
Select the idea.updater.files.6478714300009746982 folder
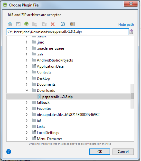tap(68, 115)
